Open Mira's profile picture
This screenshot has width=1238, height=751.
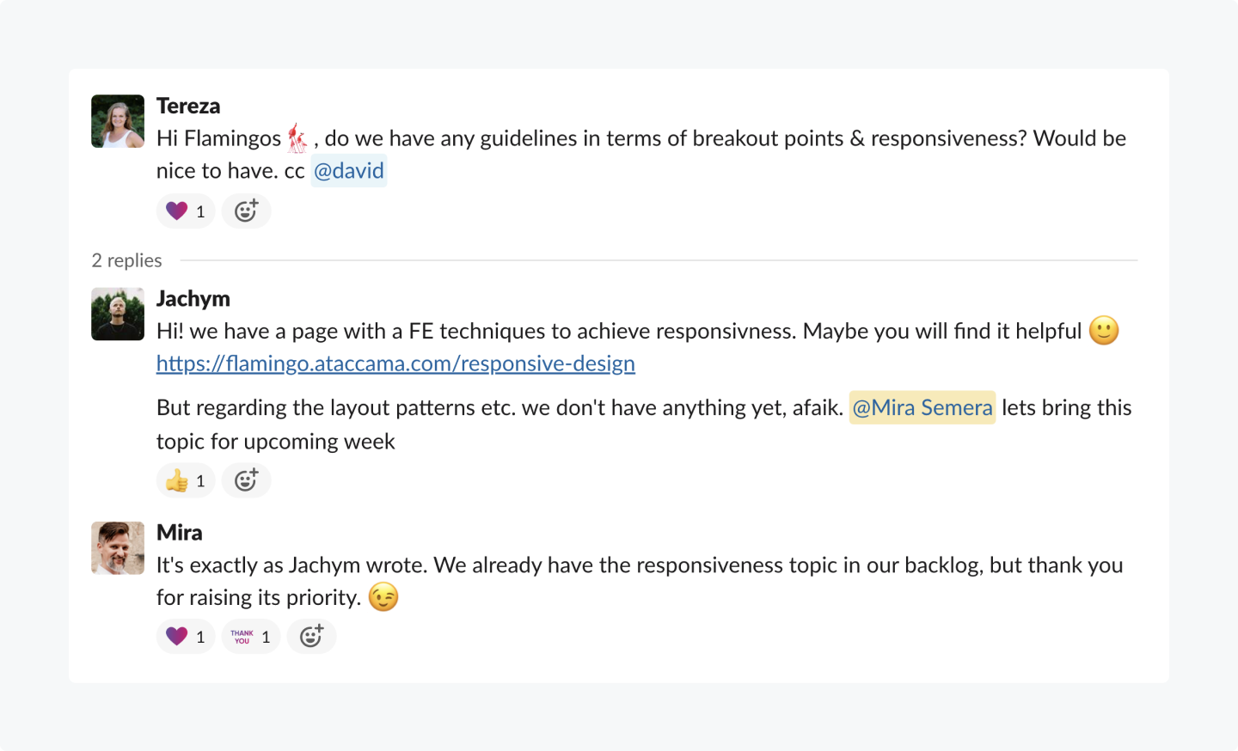point(118,548)
